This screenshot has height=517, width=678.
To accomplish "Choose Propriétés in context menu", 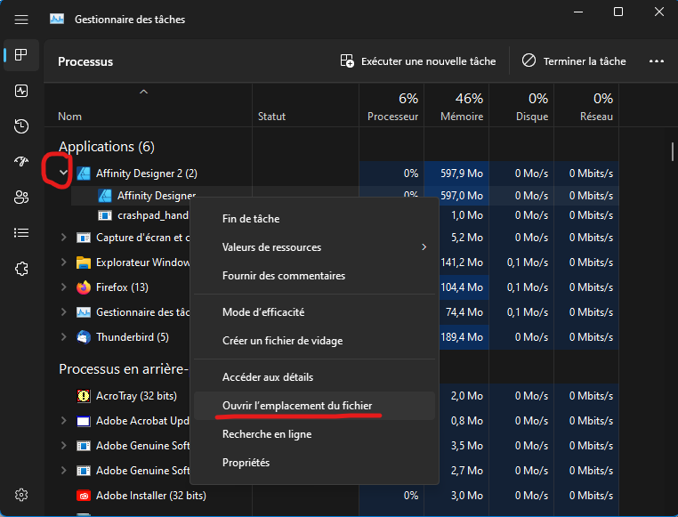I will click(314, 463).
